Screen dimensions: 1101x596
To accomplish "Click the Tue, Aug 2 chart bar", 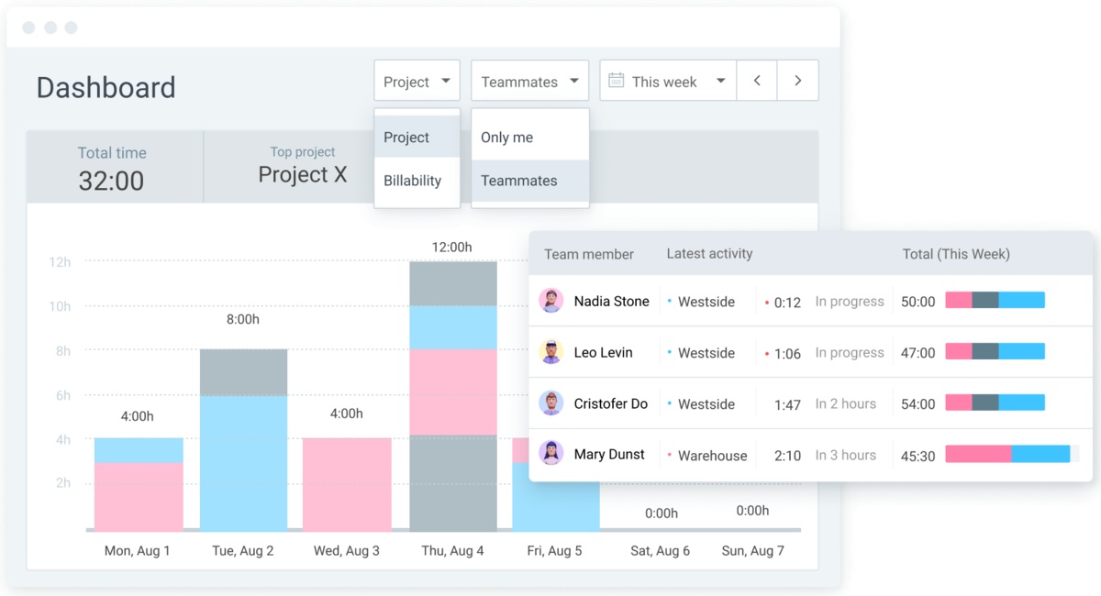I will tap(243, 440).
